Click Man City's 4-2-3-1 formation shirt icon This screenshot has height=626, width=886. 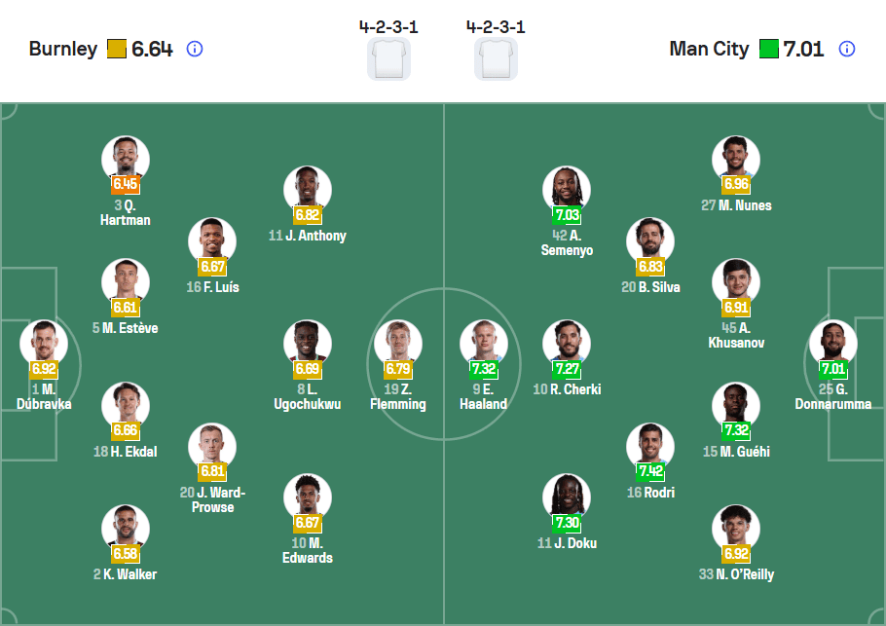[496, 59]
